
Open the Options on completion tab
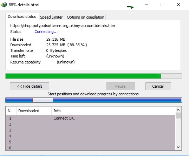[x=85, y=17]
